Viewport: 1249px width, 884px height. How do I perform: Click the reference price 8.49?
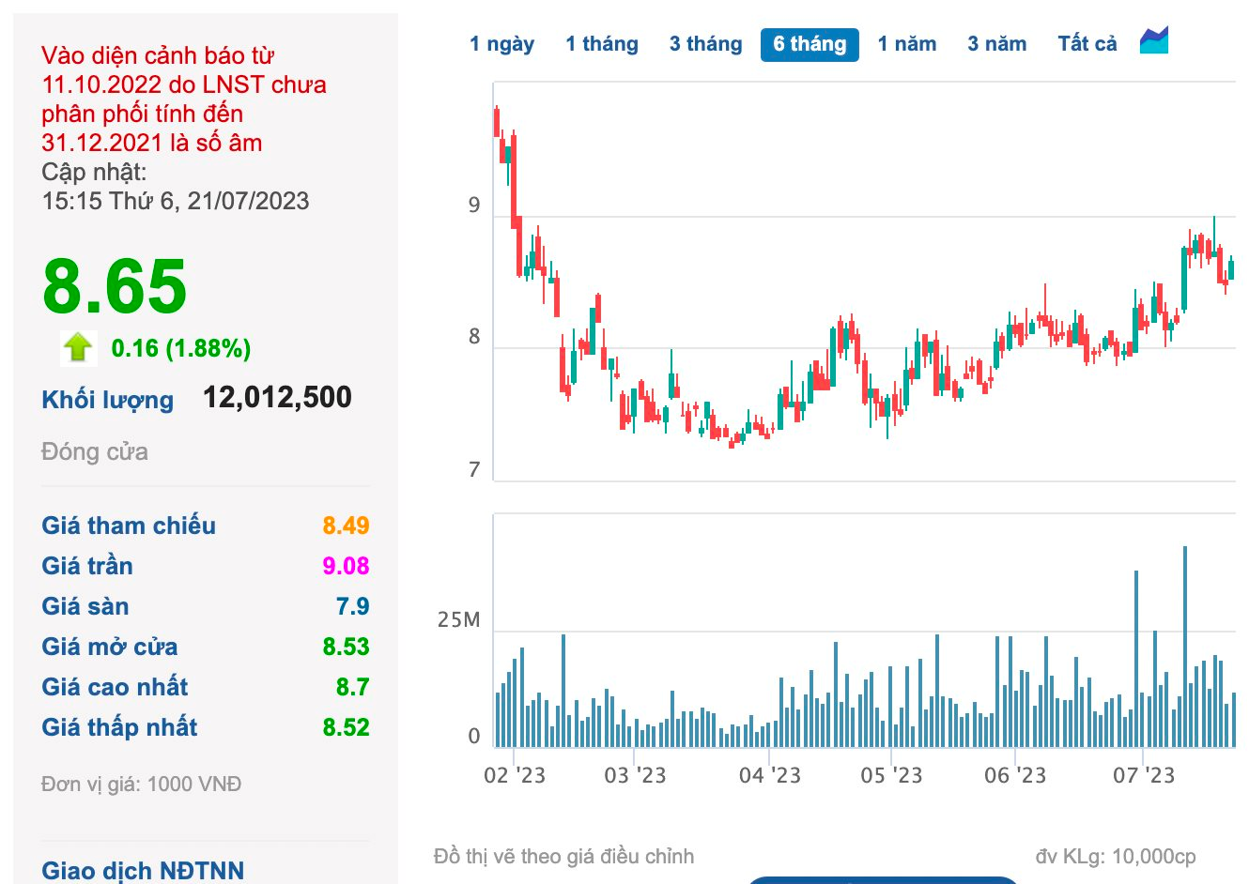(346, 526)
